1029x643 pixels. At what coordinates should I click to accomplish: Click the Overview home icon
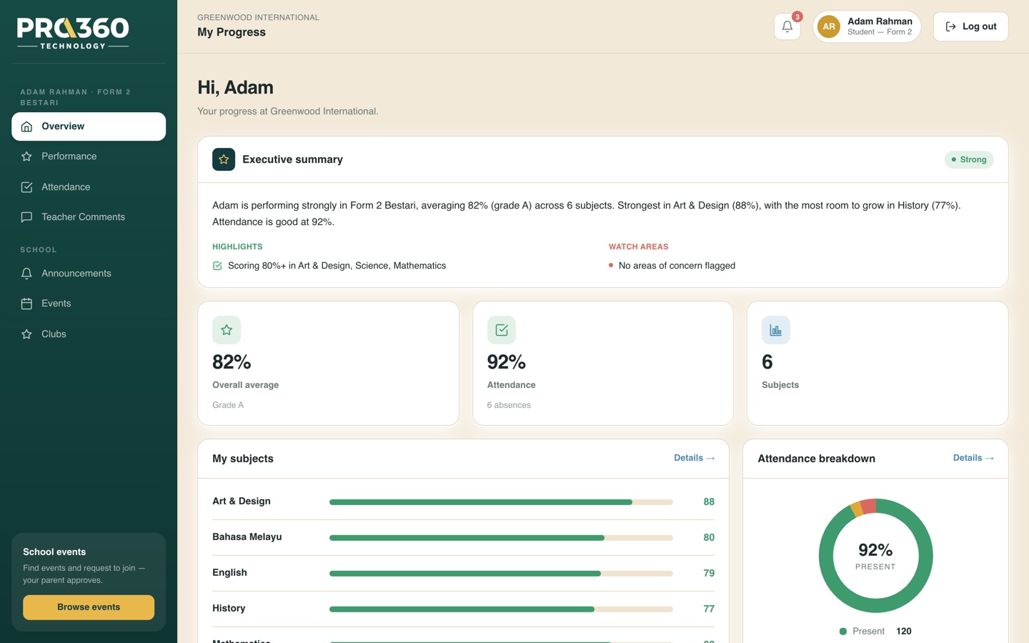[26, 126]
